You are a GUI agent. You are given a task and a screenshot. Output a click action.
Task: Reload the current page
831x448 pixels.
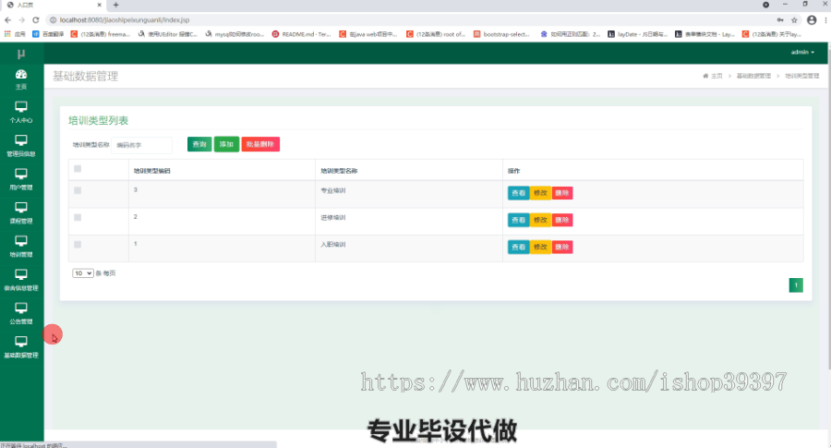36,20
